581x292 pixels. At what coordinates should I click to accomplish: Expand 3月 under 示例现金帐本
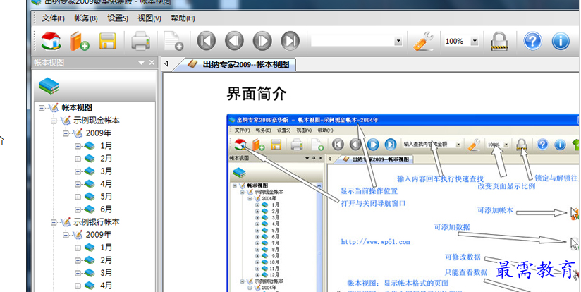(78, 171)
